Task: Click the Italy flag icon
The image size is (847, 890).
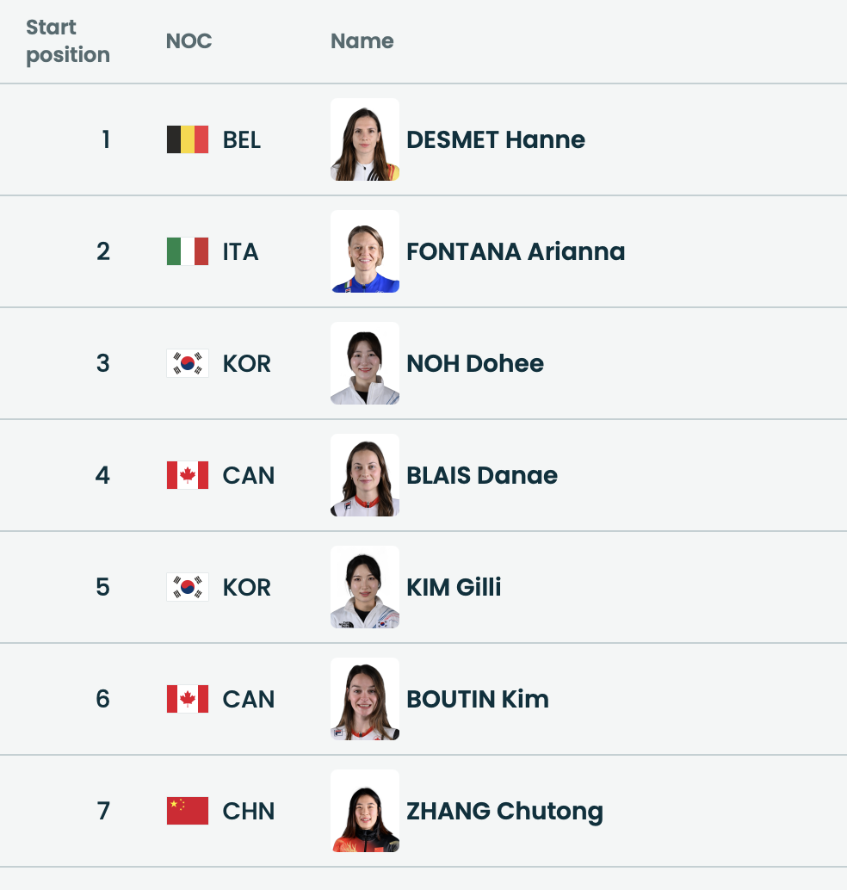Action: (188, 251)
